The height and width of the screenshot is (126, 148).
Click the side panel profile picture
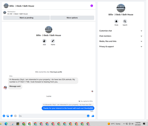click(x=121, y=8)
